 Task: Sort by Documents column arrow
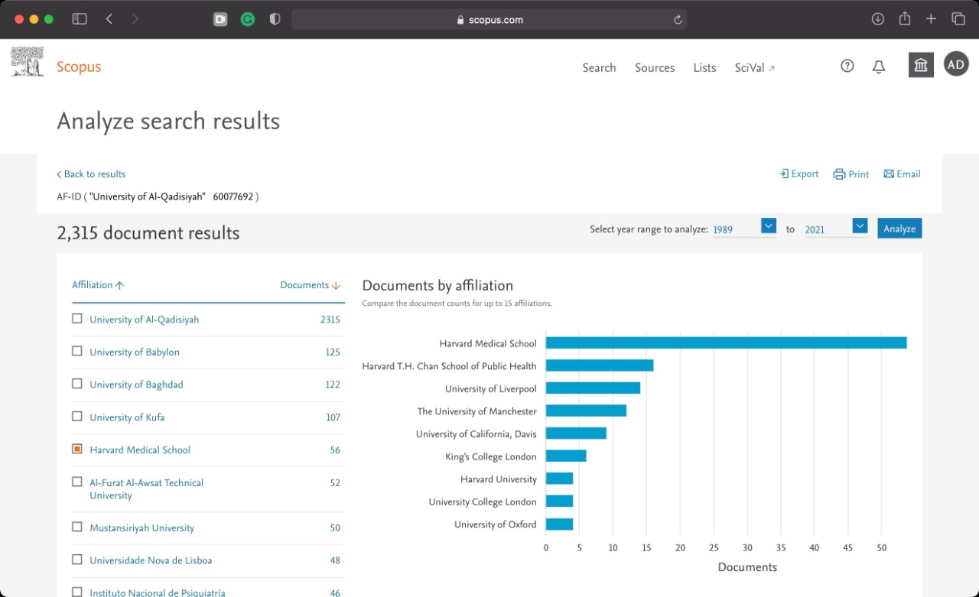point(336,285)
